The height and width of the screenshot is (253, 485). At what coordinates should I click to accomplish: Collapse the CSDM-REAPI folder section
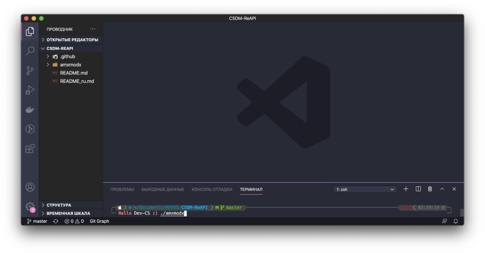pos(71,48)
